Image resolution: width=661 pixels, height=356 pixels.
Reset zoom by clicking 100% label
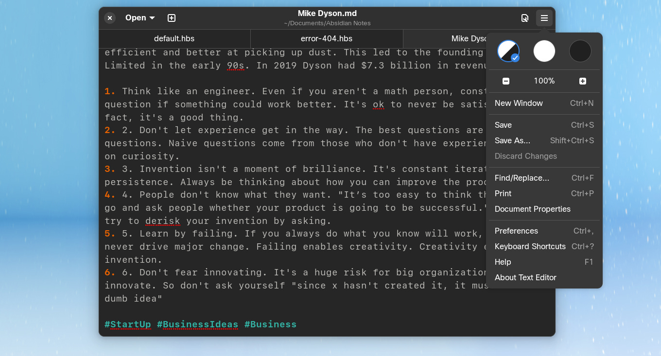[x=544, y=81]
